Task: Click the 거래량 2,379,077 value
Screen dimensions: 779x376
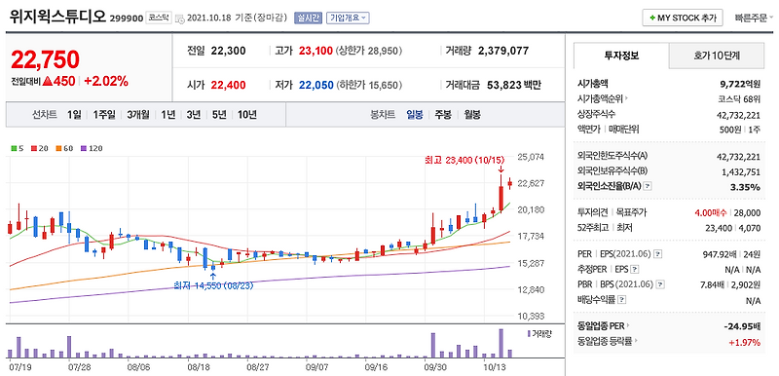Action: (503, 51)
